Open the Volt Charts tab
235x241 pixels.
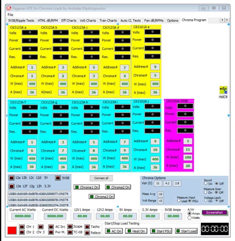click(88, 21)
